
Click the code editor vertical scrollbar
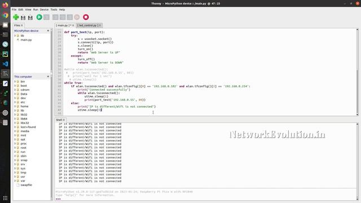[x=357, y=72]
